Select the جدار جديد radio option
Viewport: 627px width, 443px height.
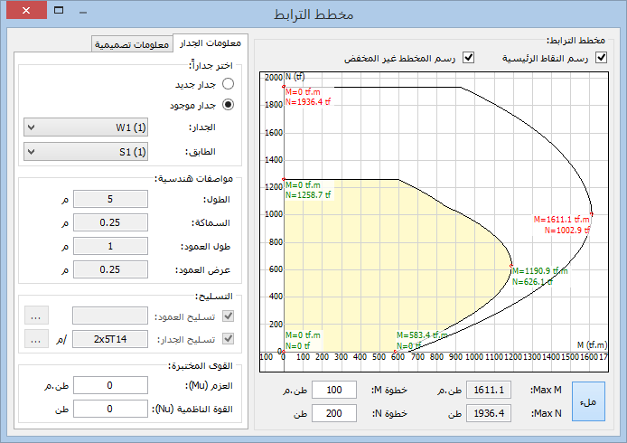(228, 83)
